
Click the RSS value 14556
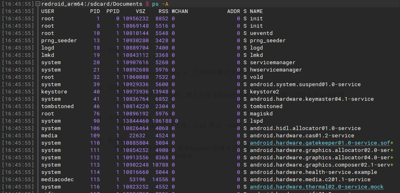pyautogui.click(x=160, y=180)
